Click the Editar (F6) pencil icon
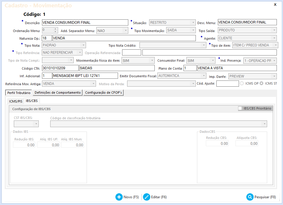 point(146,197)
